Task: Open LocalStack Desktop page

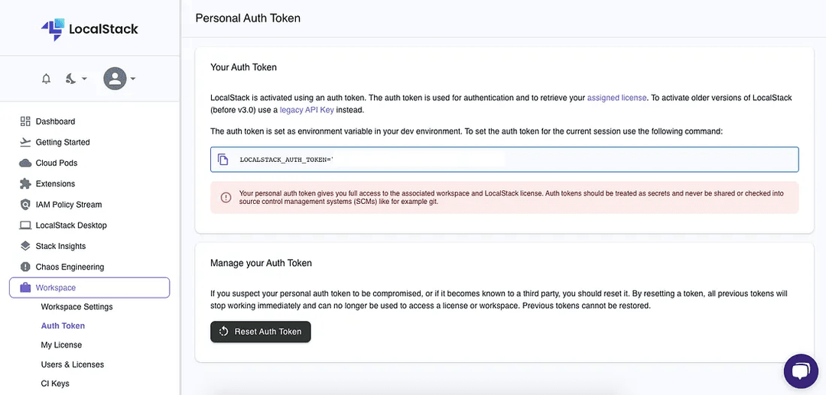Action: [71, 225]
